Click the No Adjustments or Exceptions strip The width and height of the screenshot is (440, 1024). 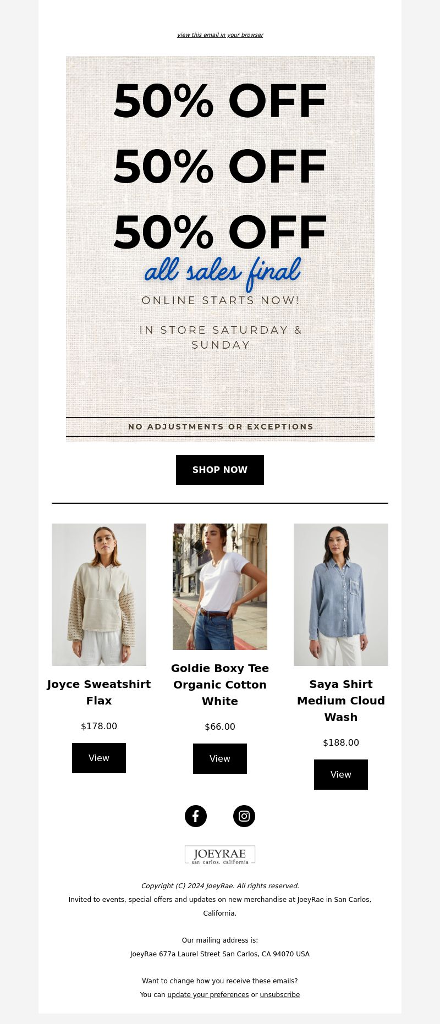point(220,427)
